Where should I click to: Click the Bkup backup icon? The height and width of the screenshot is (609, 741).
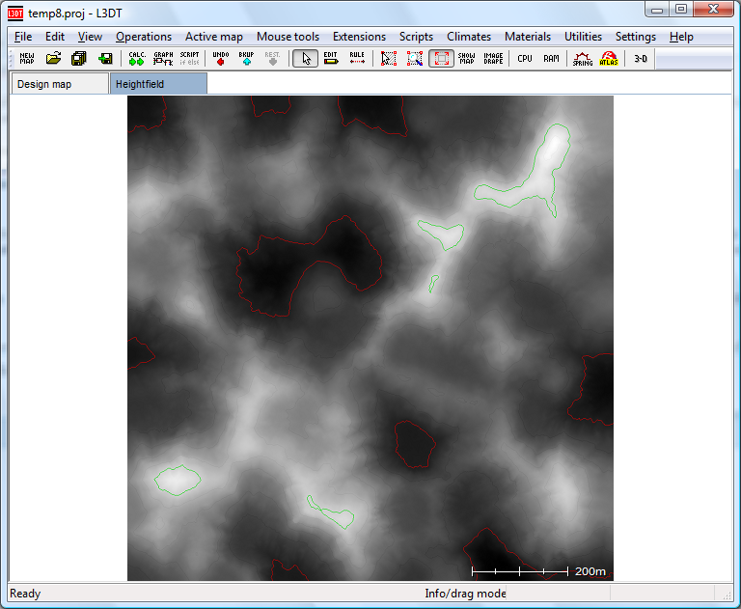pyautogui.click(x=246, y=59)
